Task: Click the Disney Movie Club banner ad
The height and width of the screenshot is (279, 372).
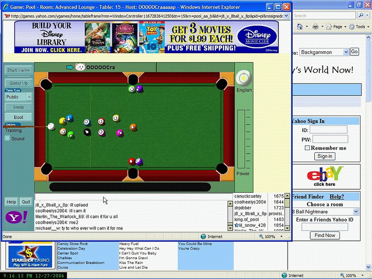Action: click(146, 37)
